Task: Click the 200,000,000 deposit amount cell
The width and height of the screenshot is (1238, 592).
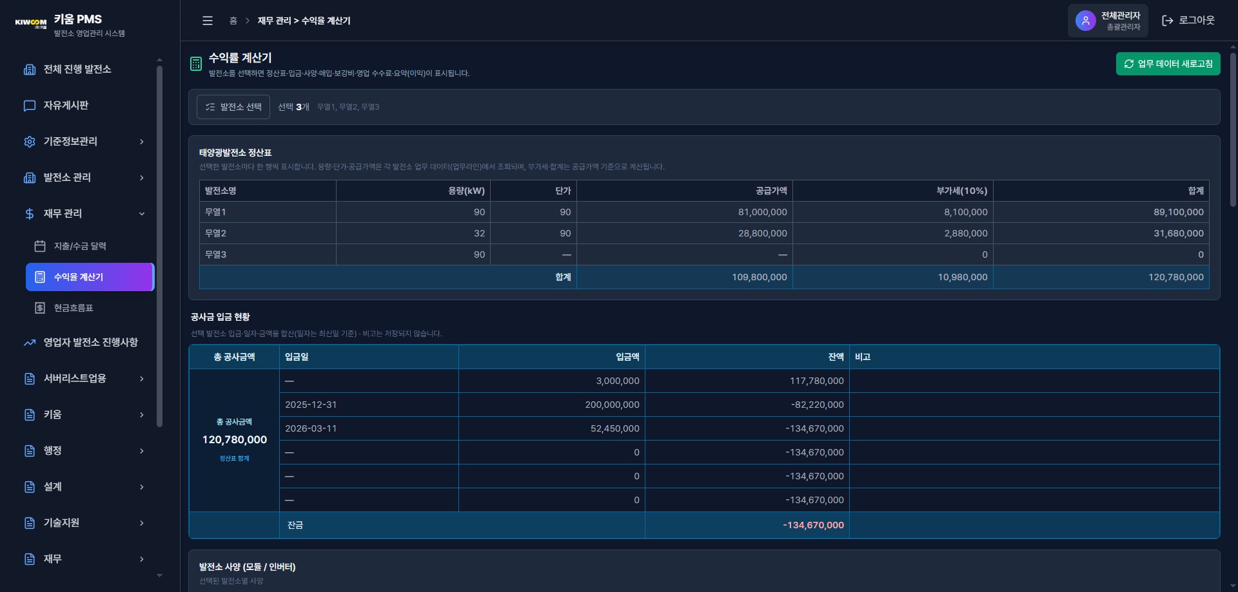Action: (x=552, y=405)
